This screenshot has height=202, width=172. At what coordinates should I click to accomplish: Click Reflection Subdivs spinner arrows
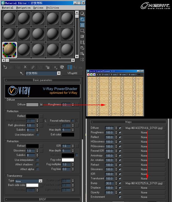point(37,130)
